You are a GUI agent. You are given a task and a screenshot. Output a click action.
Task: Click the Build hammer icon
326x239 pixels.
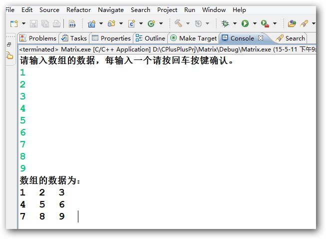click(x=178, y=23)
